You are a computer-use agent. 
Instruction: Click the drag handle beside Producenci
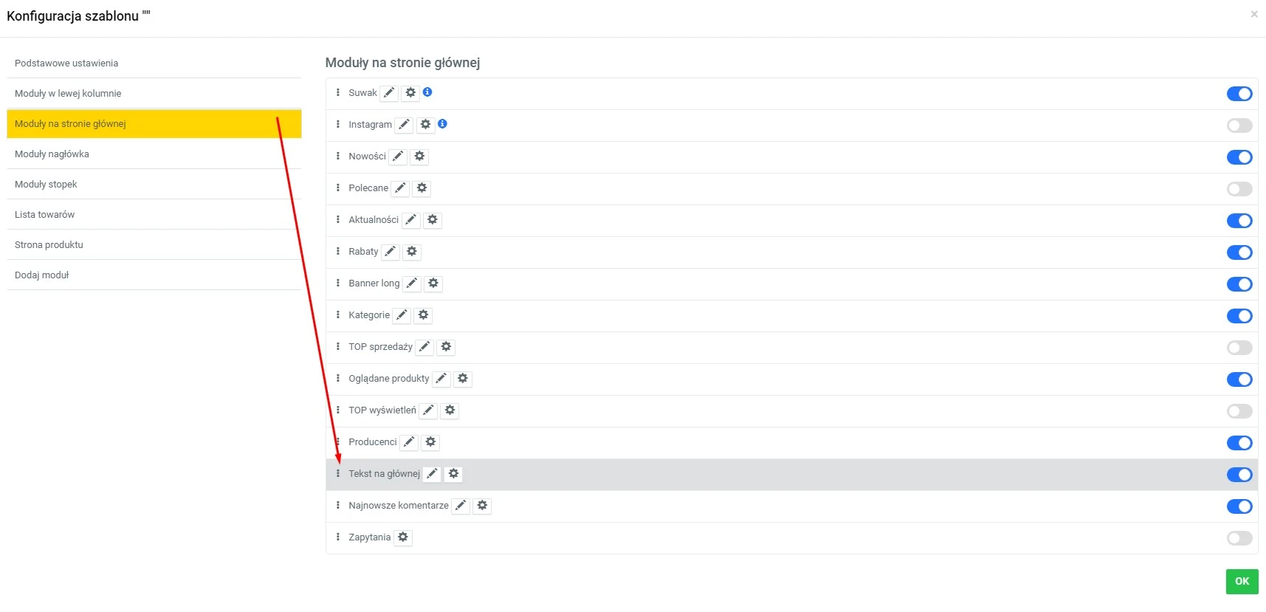pyautogui.click(x=338, y=442)
